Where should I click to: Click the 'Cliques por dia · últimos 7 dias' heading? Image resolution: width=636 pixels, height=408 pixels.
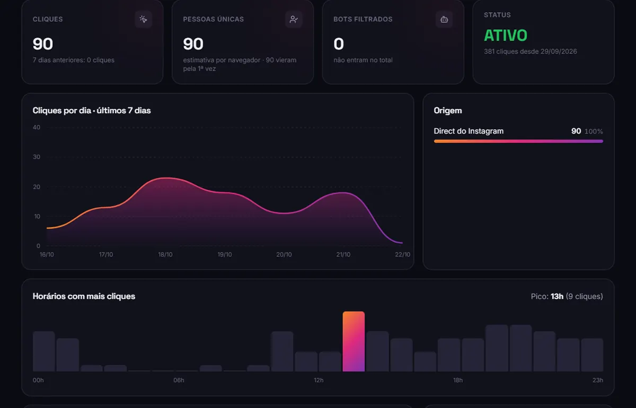(x=92, y=110)
